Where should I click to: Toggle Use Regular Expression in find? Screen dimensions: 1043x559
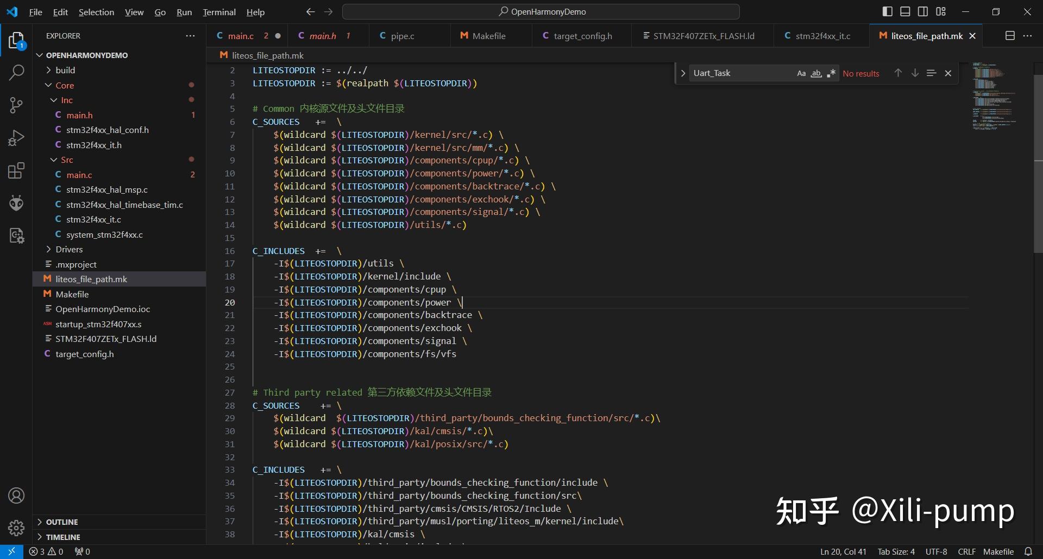[x=831, y=73]
